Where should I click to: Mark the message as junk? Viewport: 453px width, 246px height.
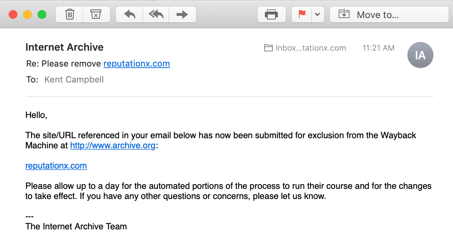tap(96, 14)
